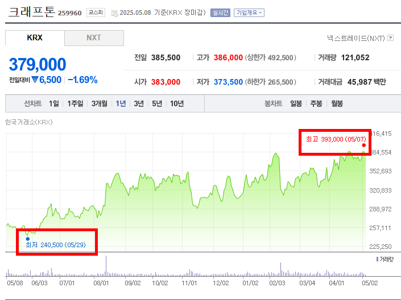Click the 코스피 market badge

coord(96,13)
